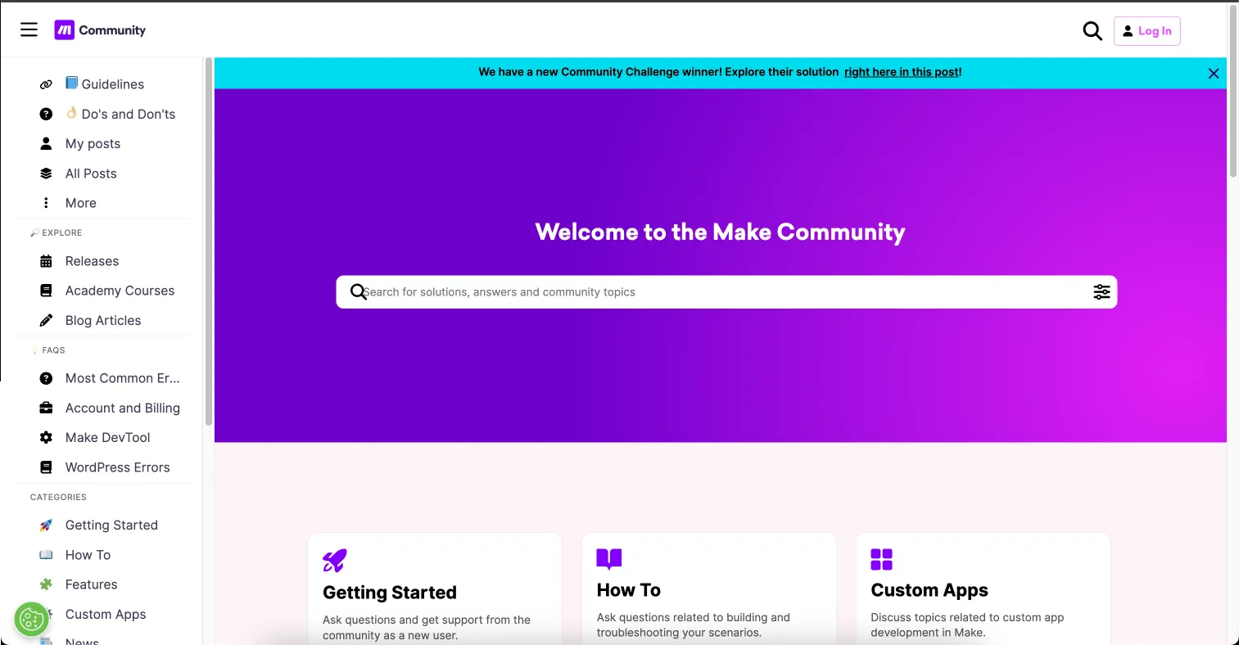Open Do's and Don'ts page
The image size is (1239, 645).
pos(120,114)
